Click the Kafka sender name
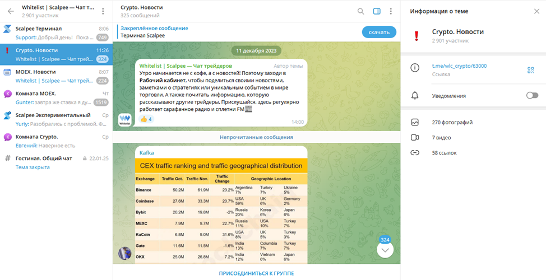Viewport: 546px width, 280px height. tap(147, 153)
